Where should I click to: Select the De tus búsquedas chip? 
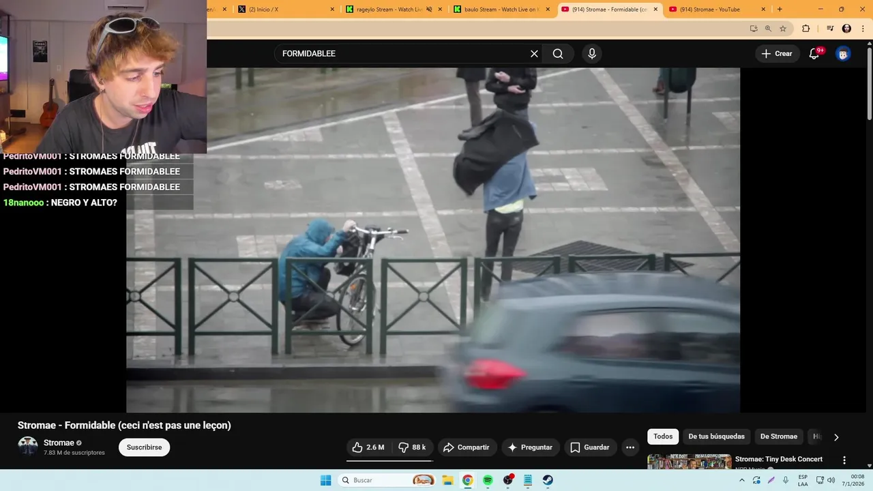(x=716, y=436)
